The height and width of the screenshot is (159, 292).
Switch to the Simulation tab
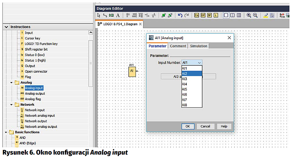click(199, 46)
